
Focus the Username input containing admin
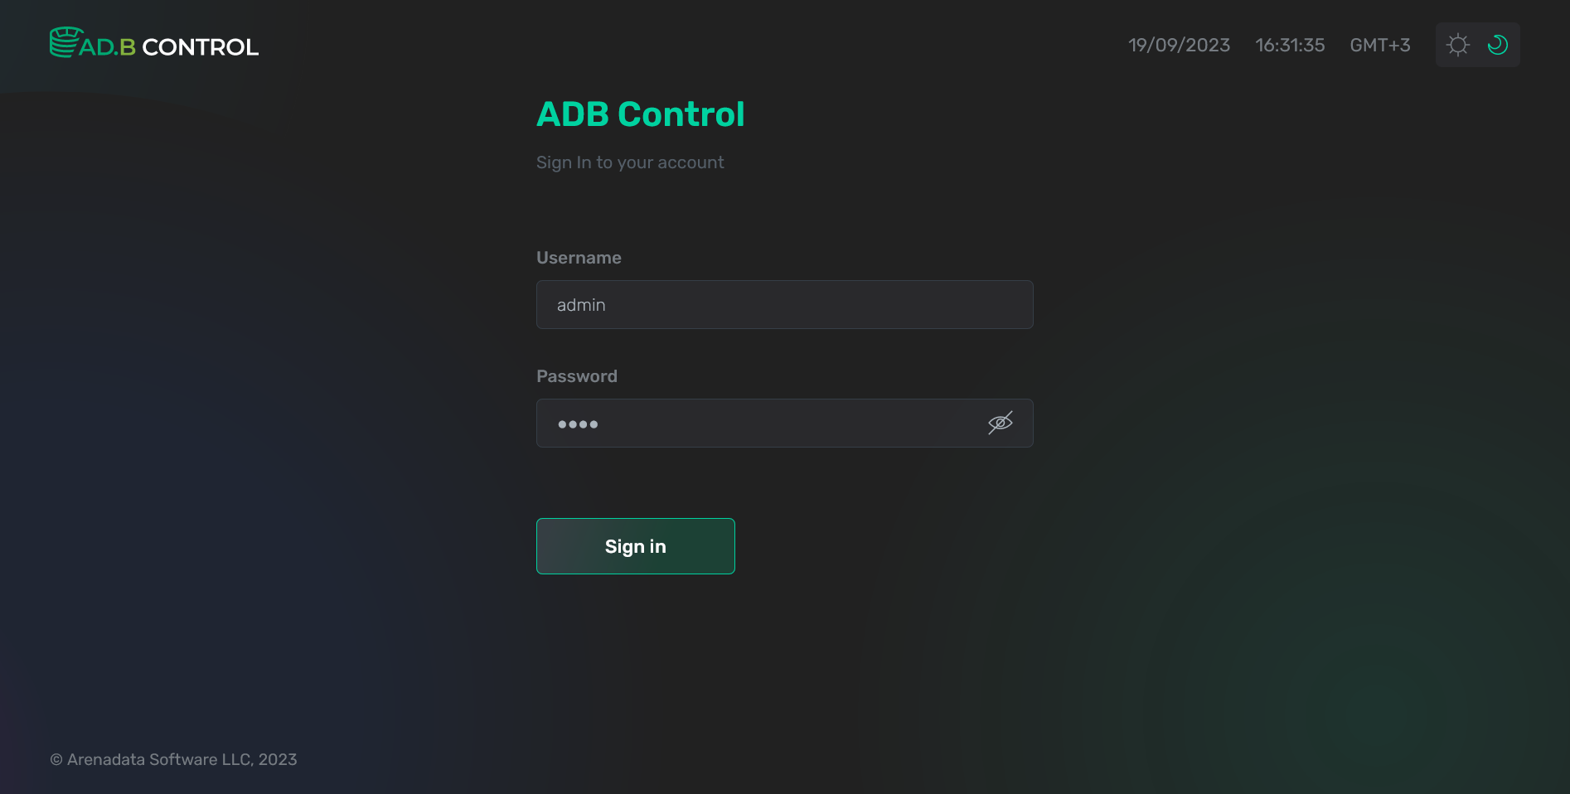[784, 304]
